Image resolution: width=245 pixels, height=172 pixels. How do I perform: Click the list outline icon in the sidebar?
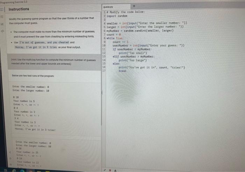[2, 16]
